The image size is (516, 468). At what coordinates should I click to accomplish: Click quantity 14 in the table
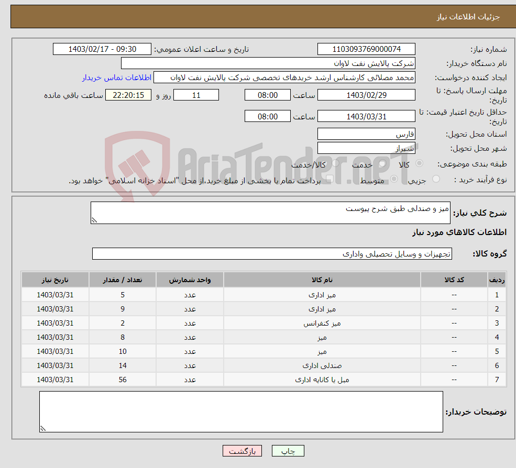click(x=123, y=365)
